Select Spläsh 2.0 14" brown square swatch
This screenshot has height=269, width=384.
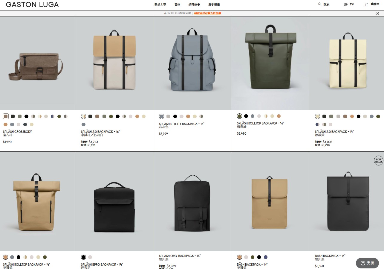pyautogui.click(x=345, y=116)
